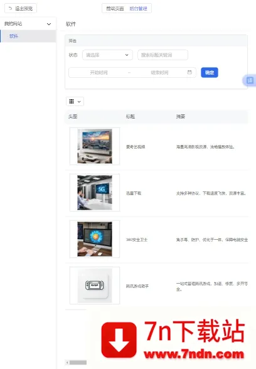The height and width of the screenshot is (369, 256).
Task: Click the 标题 column header
Action: [x=131, y=117]
